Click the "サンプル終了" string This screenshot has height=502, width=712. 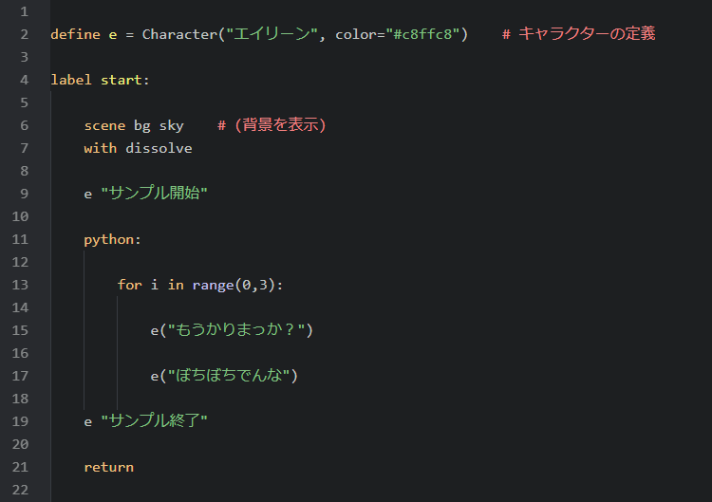click(x=154, y=421)
